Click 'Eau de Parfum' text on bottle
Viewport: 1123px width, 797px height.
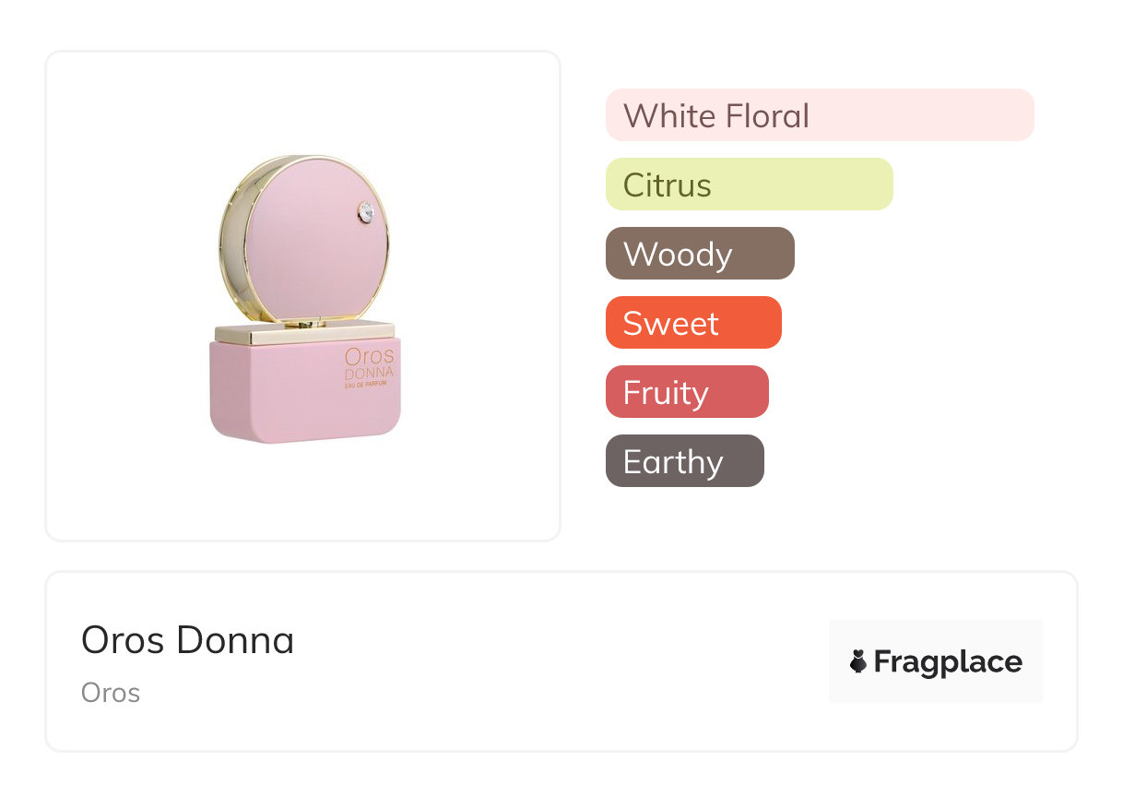pyautogui.click(x=370, y=384)
